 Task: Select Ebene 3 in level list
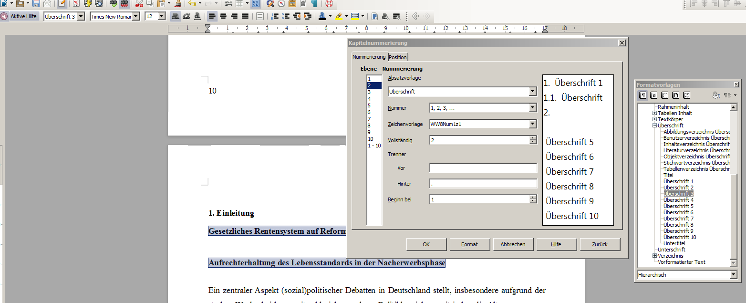pos(374,92)
